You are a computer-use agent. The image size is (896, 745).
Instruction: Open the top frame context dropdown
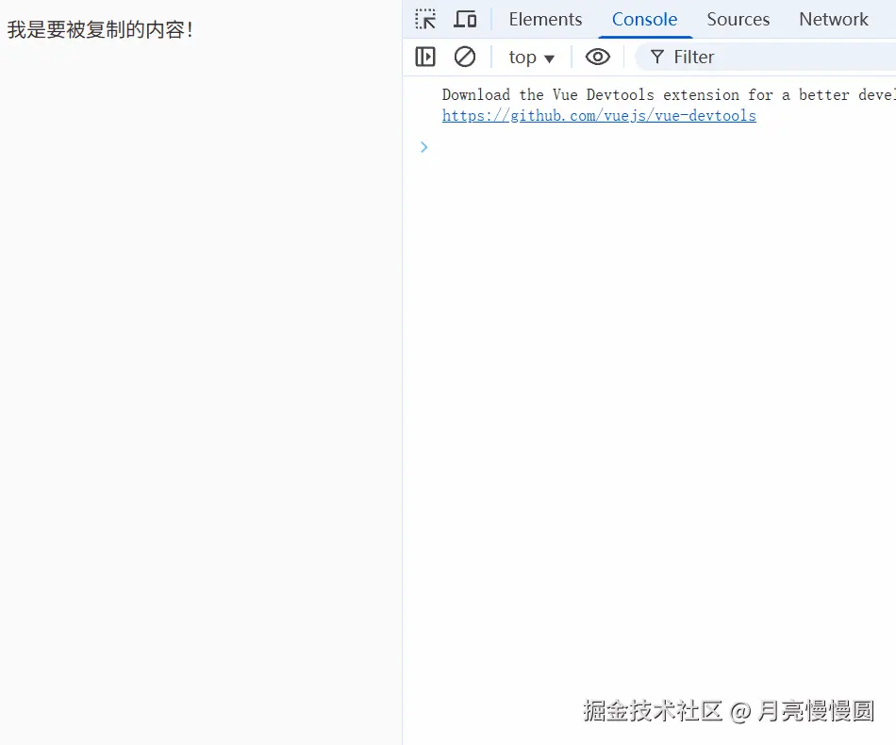[x=531, y=57]
